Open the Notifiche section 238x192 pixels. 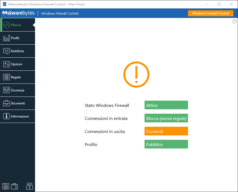[18, 51]
